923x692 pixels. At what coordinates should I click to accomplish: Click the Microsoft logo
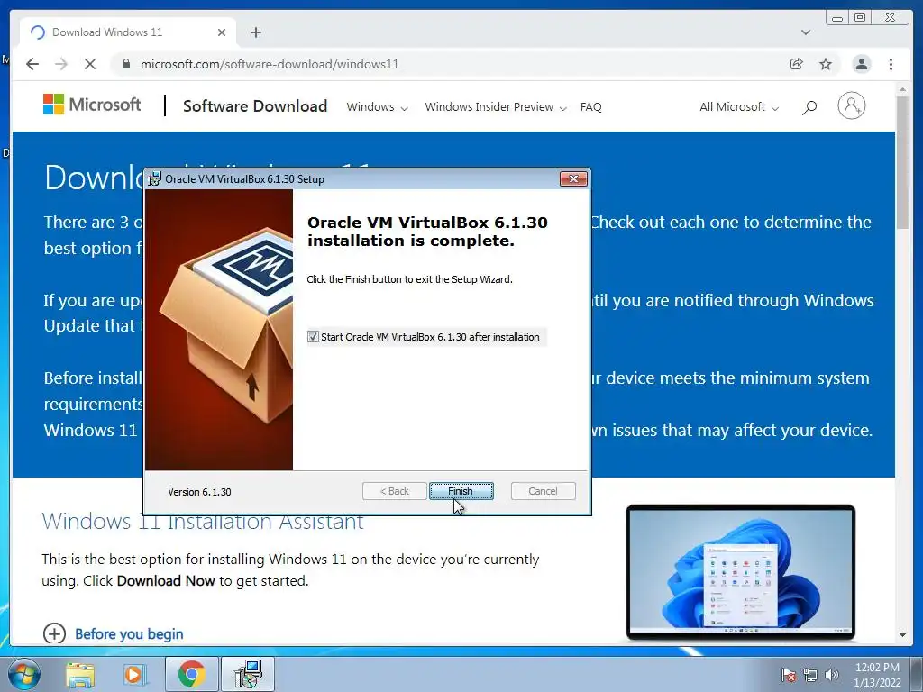point(92,105)
